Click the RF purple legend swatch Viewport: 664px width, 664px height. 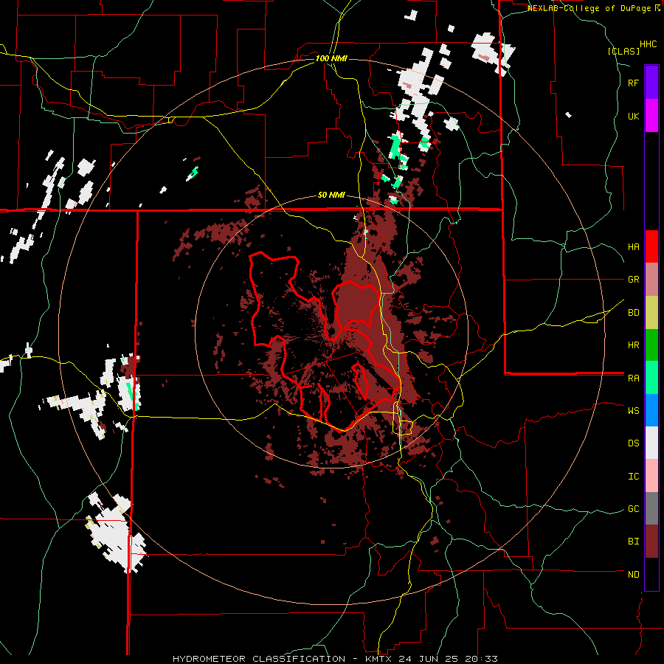[x=651, y=83]
